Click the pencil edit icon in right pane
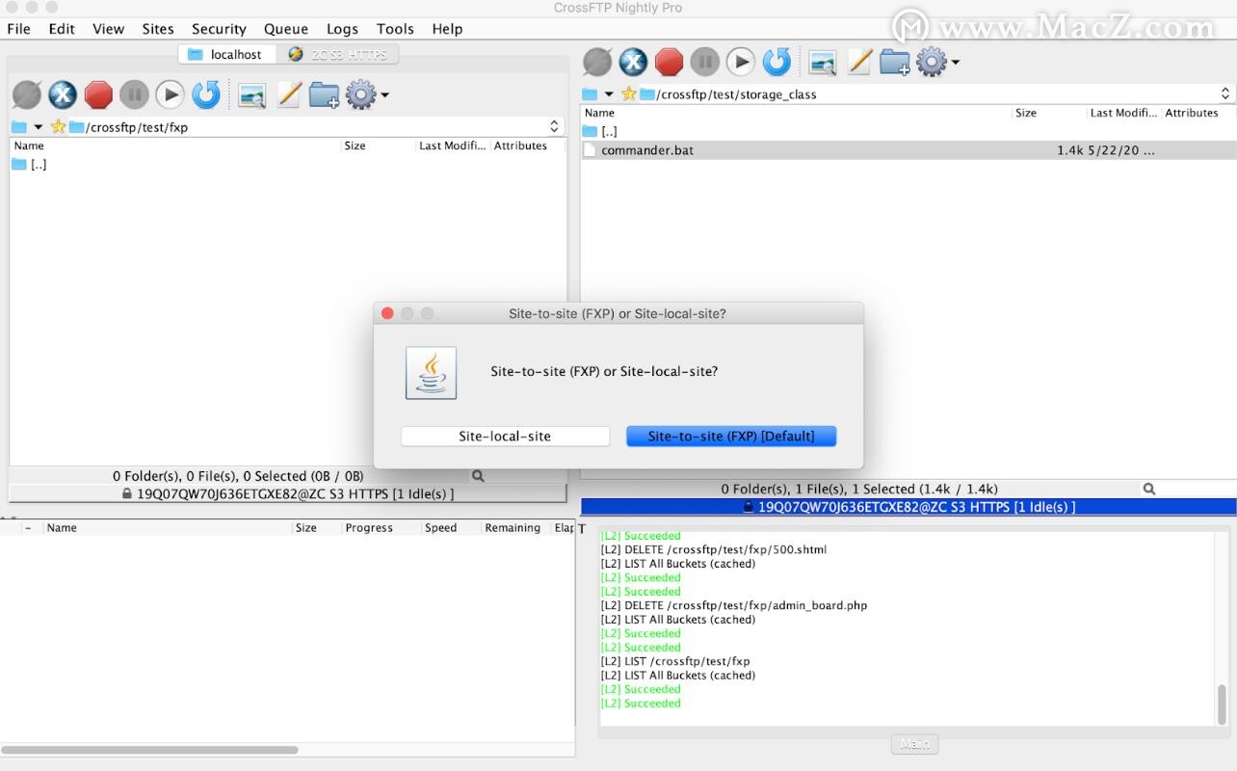Image resolution: width=1237 pixels, height=771 pixels. (x=859, y=62)
